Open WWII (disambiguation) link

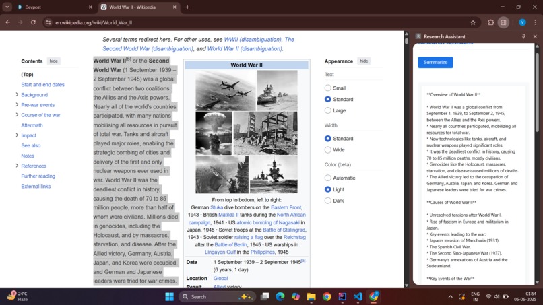253,40
